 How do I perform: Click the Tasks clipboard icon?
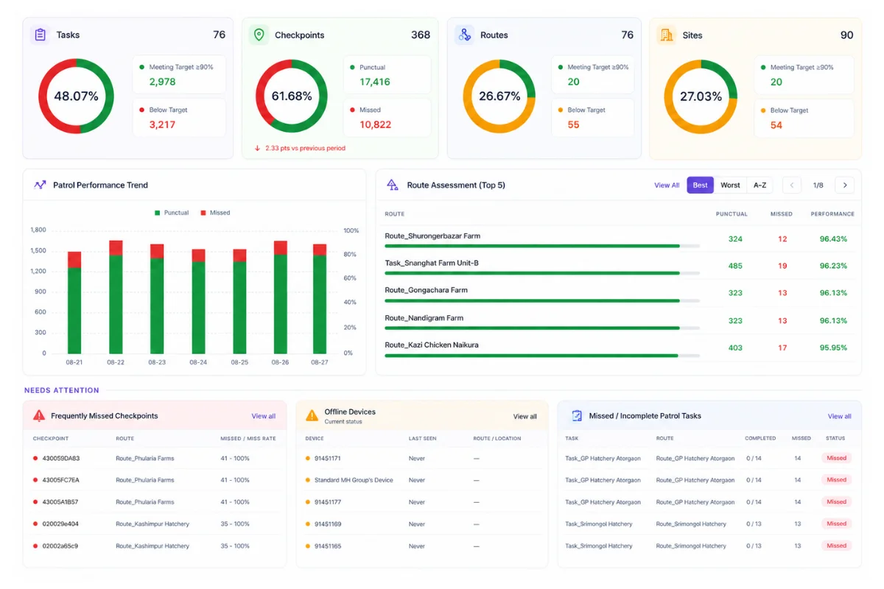41,35
